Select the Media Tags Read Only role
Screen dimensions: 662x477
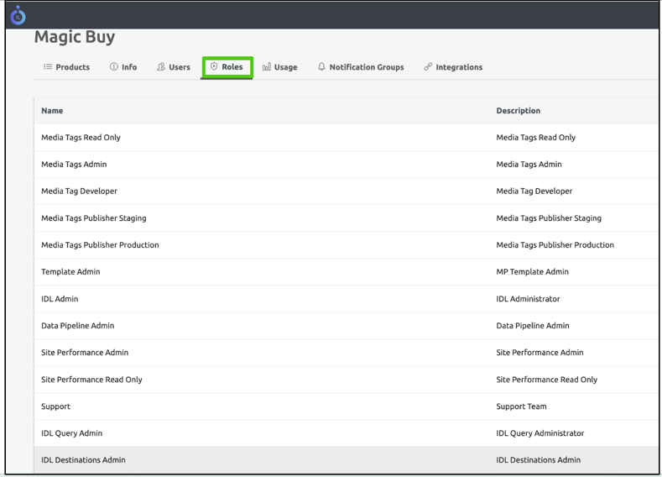[81, 138]
